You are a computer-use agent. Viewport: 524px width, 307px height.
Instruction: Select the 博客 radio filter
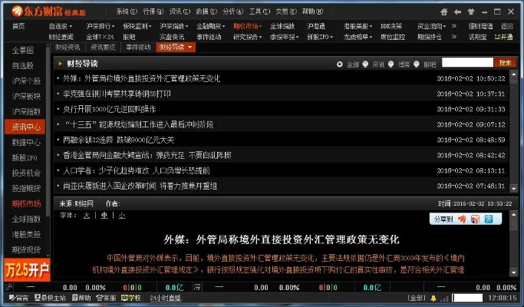coord(395,64)
